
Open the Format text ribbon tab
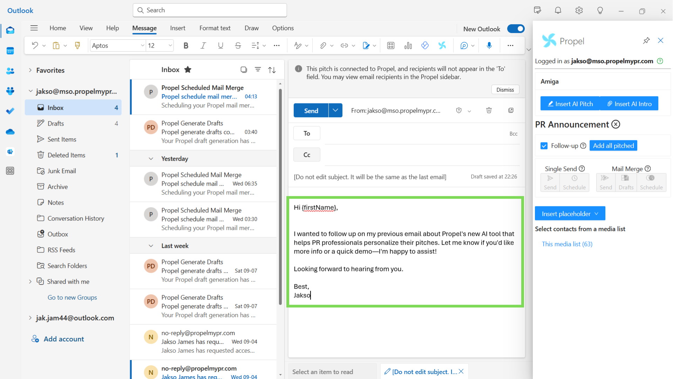[215, 28]
